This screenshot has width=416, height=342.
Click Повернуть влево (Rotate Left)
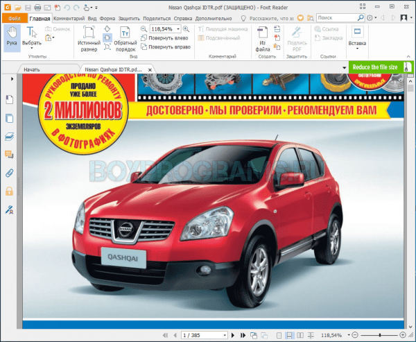(165, 38)
